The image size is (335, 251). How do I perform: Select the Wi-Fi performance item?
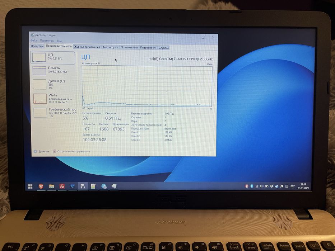[x=54, y=98]
